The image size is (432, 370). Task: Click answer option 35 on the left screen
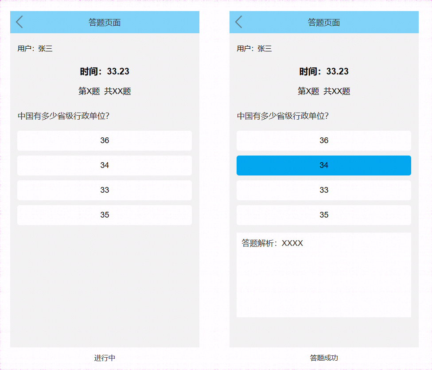pos(104,215)
